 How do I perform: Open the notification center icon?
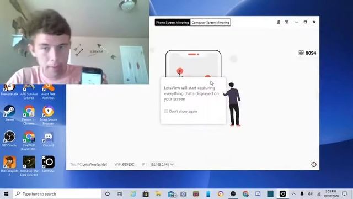[344, 194]
